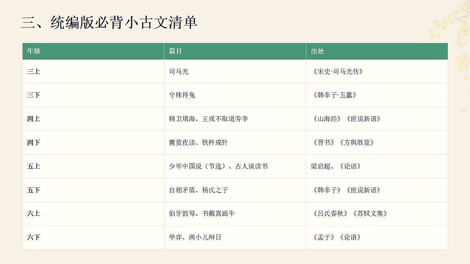Click the 三上 grade cell
The image size is (470, 264).
93,72
